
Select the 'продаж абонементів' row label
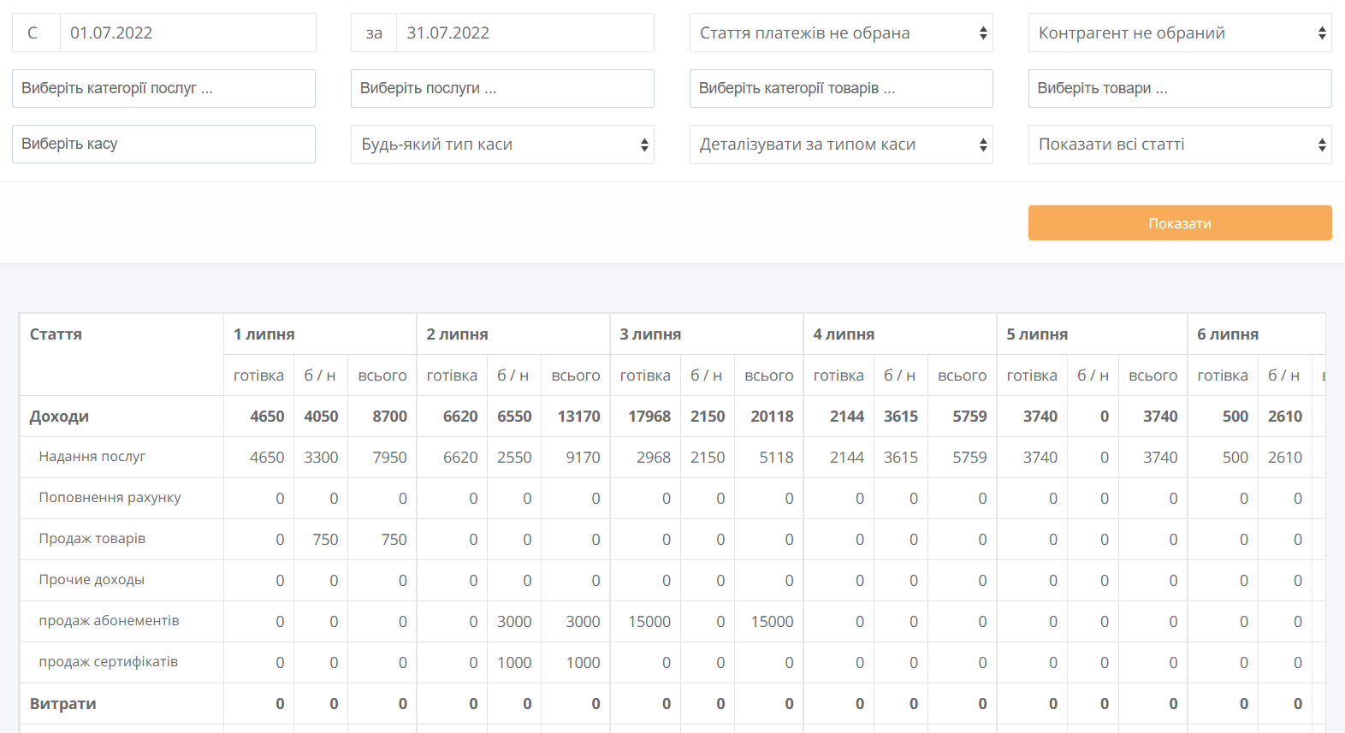pos(109,621)
